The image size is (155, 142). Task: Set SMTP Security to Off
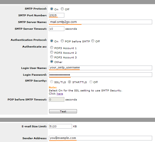click(x=91, y=82)
